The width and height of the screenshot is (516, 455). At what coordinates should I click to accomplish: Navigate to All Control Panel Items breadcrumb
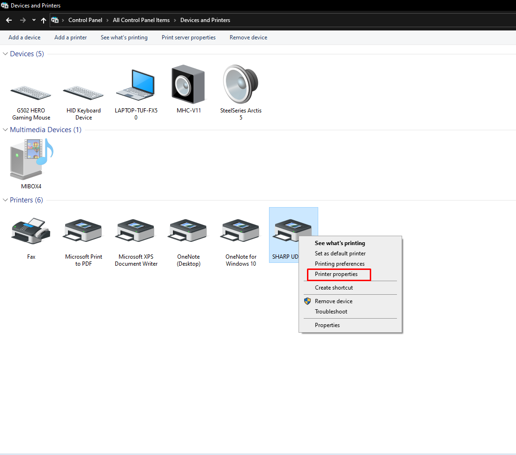(141, 20)
